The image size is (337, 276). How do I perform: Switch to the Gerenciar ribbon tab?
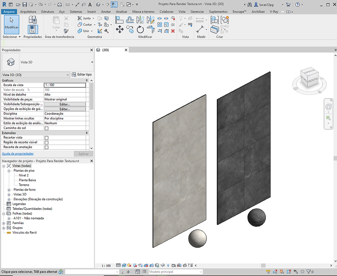pos(197,12)
